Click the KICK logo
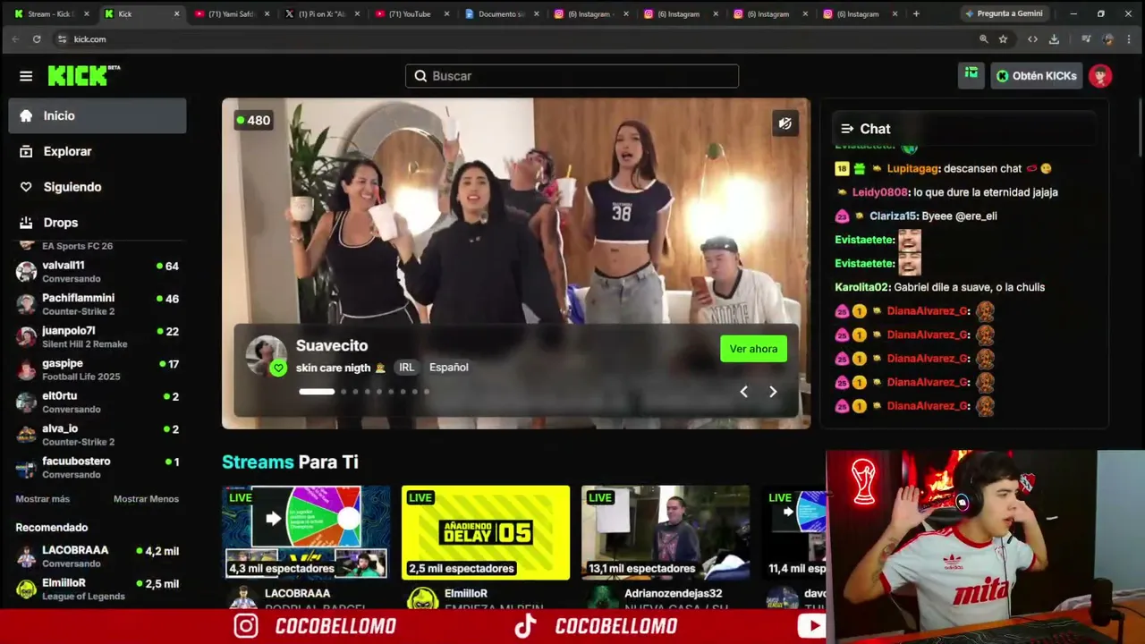1145x644 pixels. pyautogui.click(x=84, y=76)
